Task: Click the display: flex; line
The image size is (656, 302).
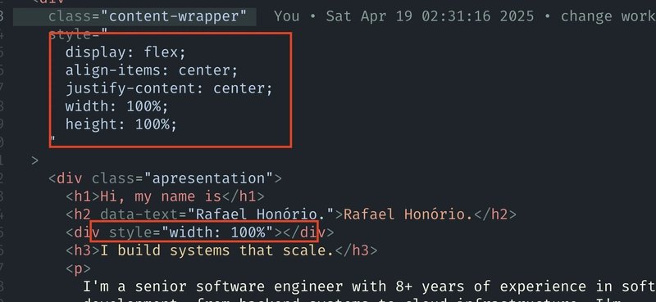Action: click(125, 52)
